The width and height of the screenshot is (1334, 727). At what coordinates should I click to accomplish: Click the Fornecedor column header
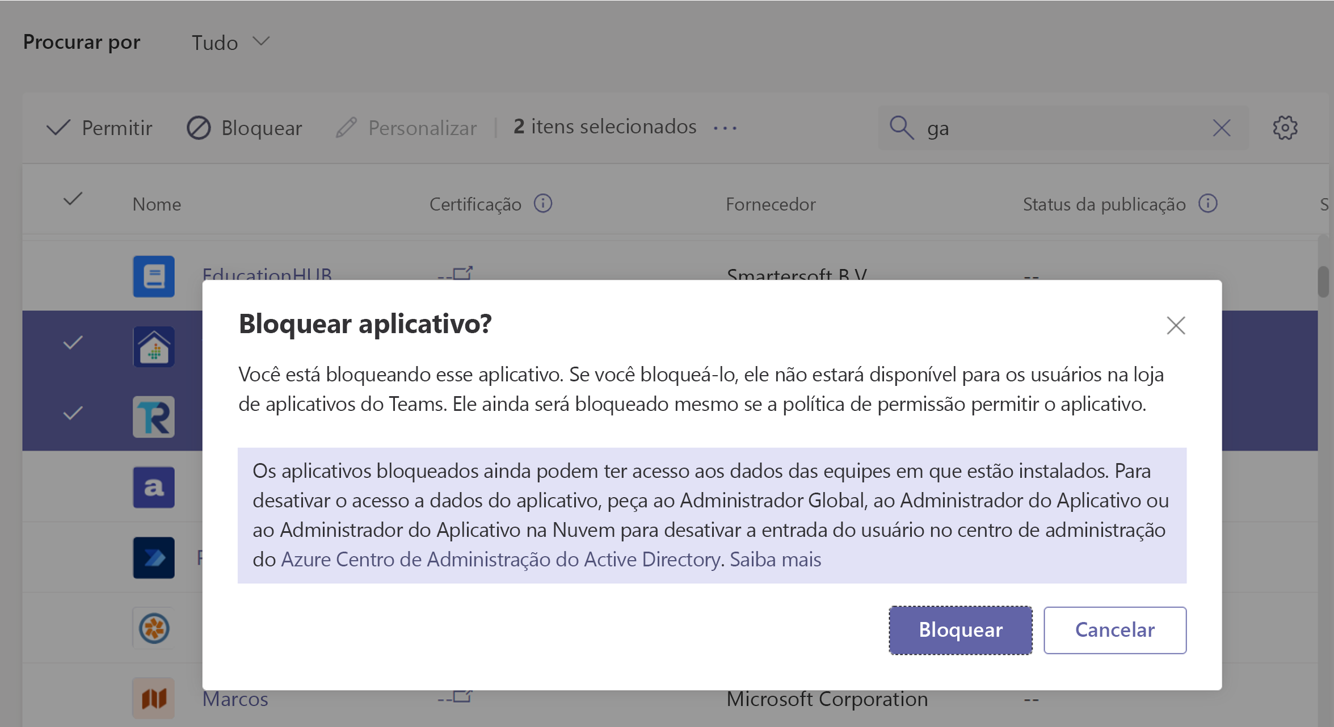pyautogui.click(x=771, y=204)
